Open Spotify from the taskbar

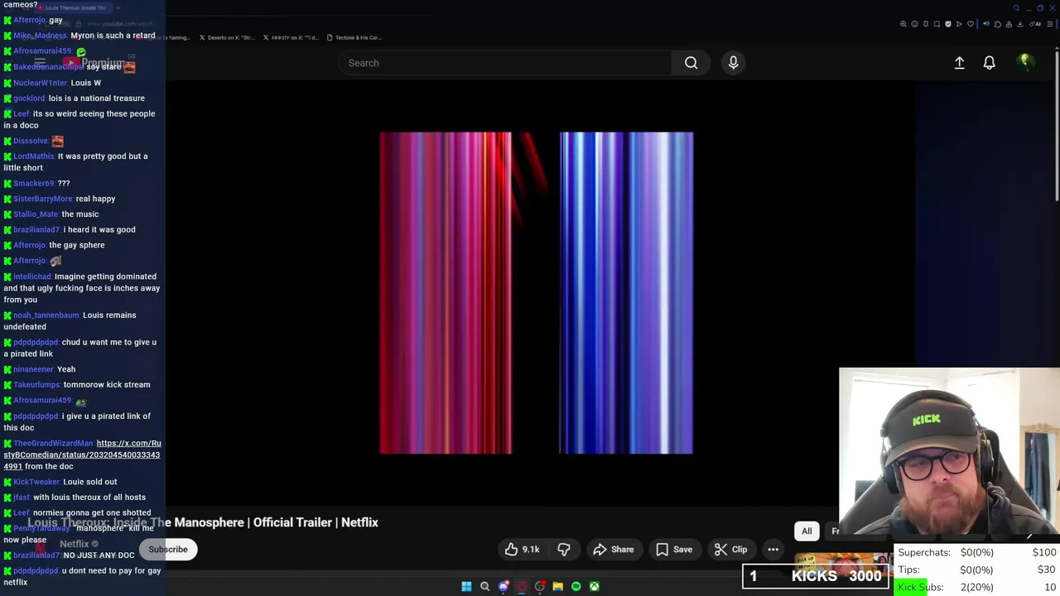(x=576, y=586)
